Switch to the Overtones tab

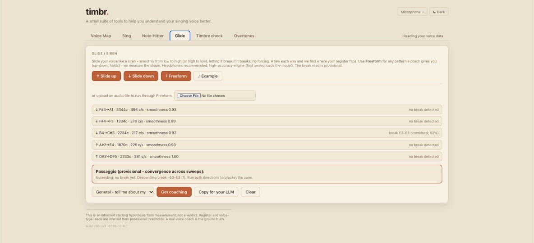click(244, 36)
